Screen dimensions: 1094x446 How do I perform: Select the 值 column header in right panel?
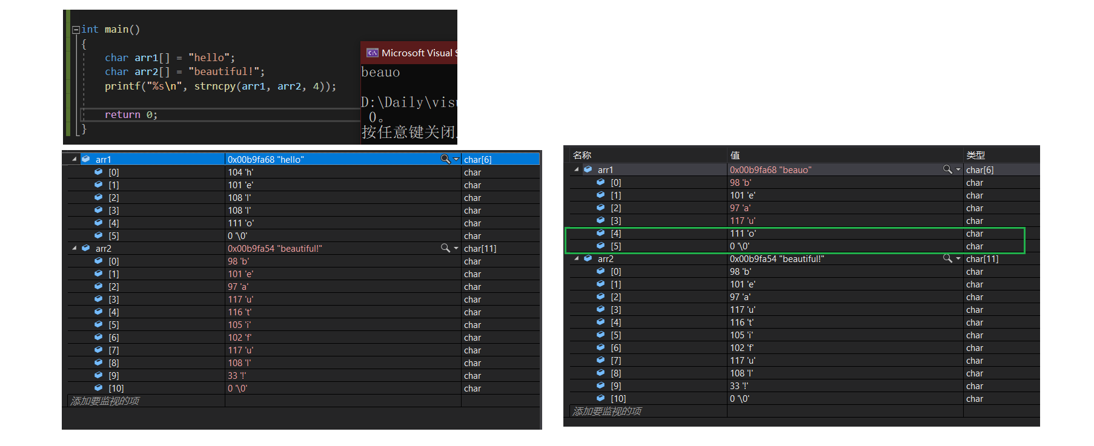click(x=735, y=156)
